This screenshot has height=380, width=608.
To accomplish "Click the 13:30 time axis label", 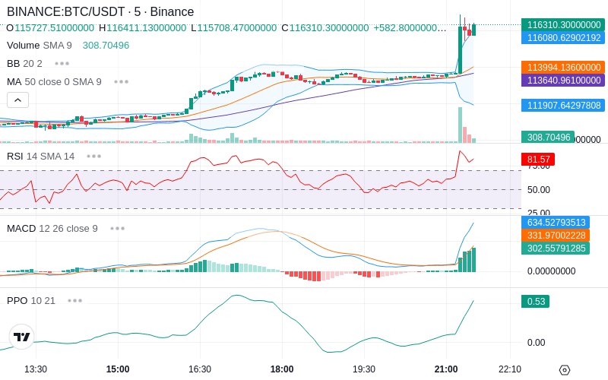I will 36,369.
